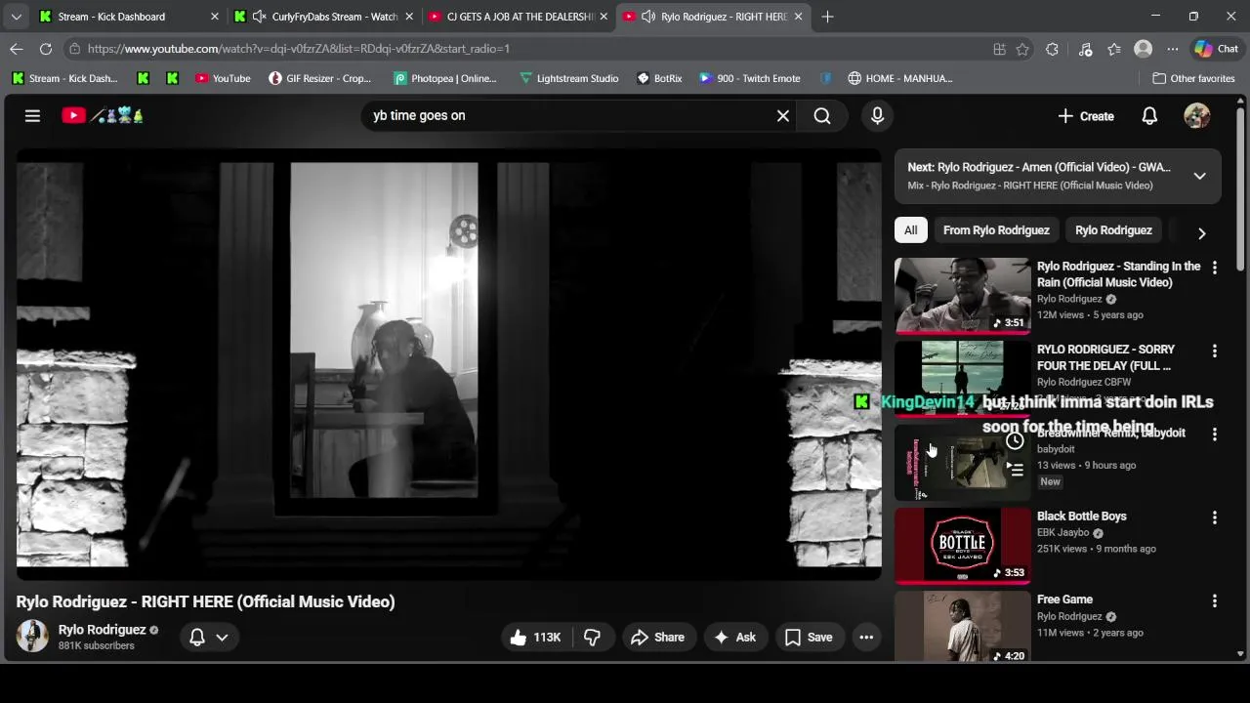
Task: Select the All filter chip
Action: (x=910, y=229)
